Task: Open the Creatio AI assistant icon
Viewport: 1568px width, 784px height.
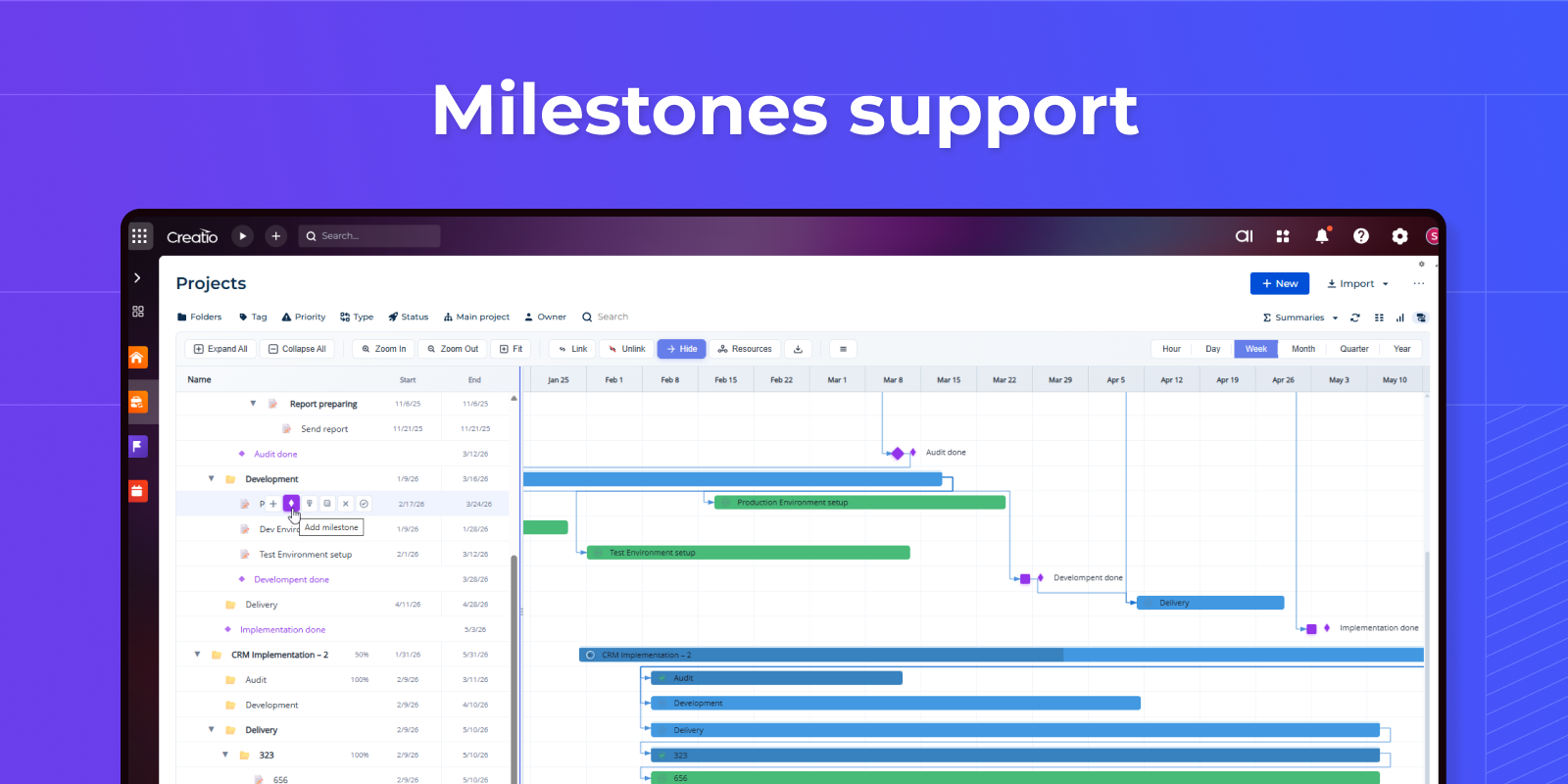Action: 1245,236
